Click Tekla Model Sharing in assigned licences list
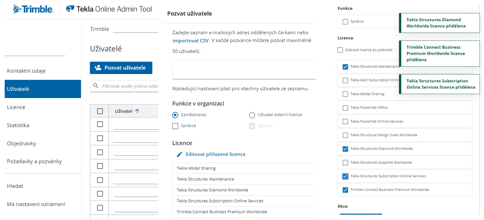Viewport: 484px width, 220px height. coord(244,168)
